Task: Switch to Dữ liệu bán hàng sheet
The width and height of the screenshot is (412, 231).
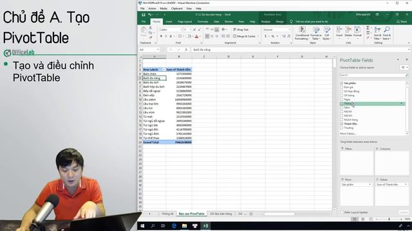Action: 221,214
